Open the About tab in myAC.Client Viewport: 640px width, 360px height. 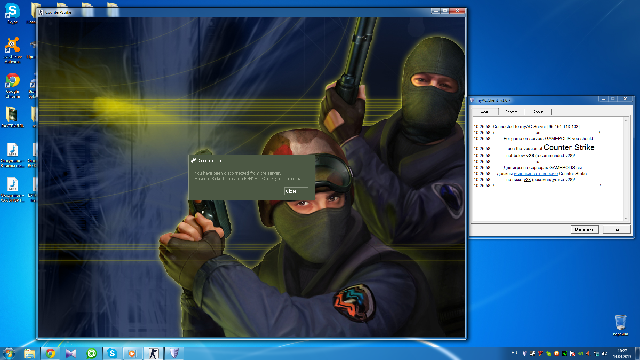pos(537,112)
